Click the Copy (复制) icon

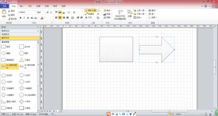pos(9,15)
